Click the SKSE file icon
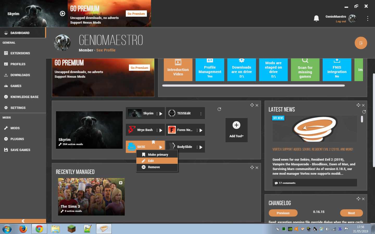This screenshot has width=375, height=234. 132,147
